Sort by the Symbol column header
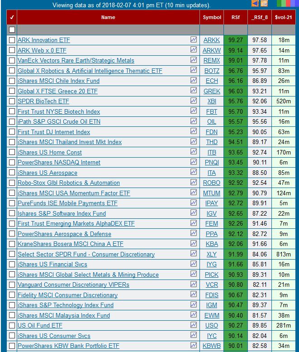 click(x=212, y=17)
